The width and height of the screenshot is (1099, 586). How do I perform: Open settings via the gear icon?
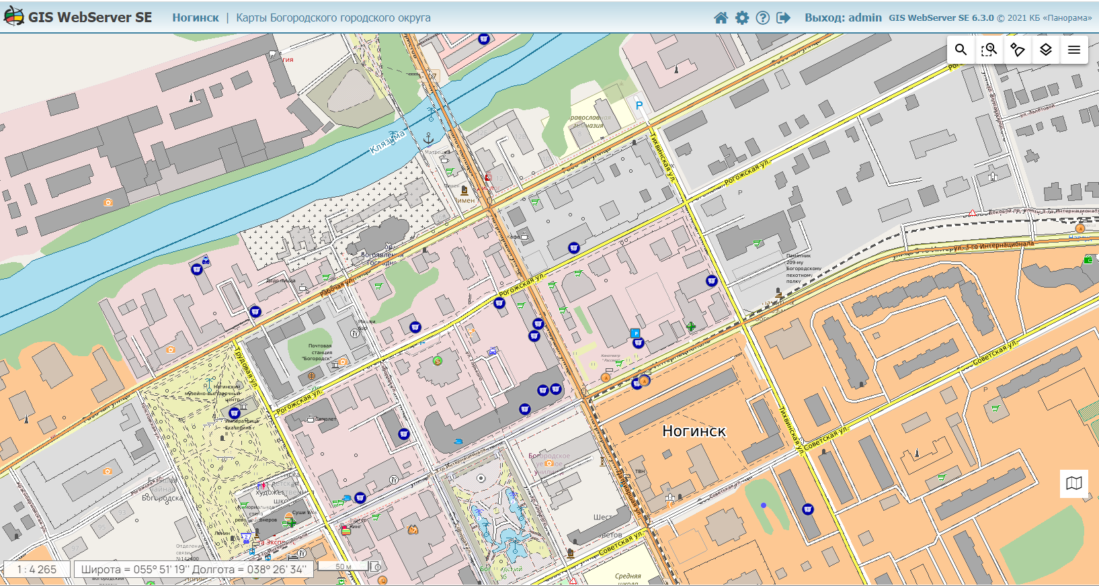[742, 18]
